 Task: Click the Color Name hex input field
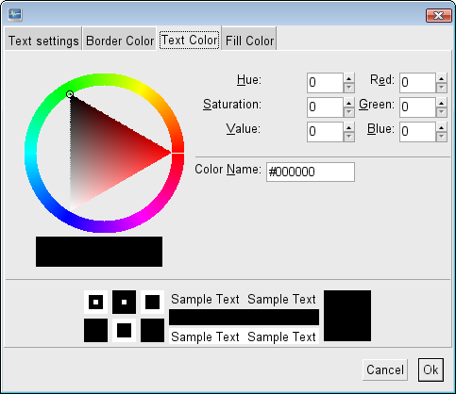311,172
